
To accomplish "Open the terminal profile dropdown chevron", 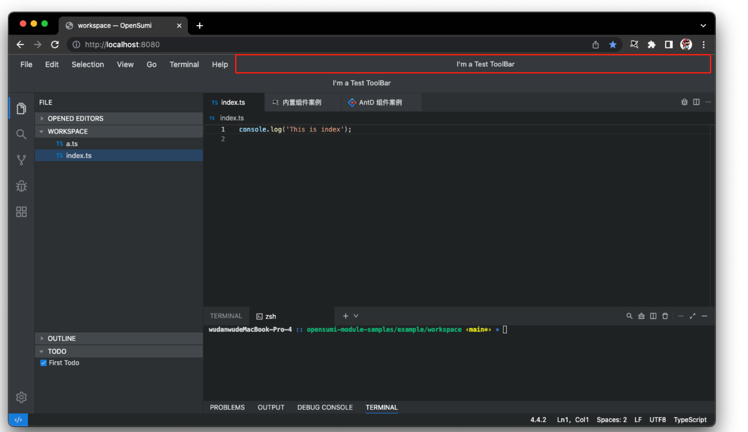I will [356, 316].
